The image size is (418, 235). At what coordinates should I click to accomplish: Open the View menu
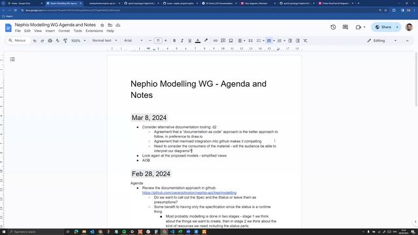tap(38, 31)
